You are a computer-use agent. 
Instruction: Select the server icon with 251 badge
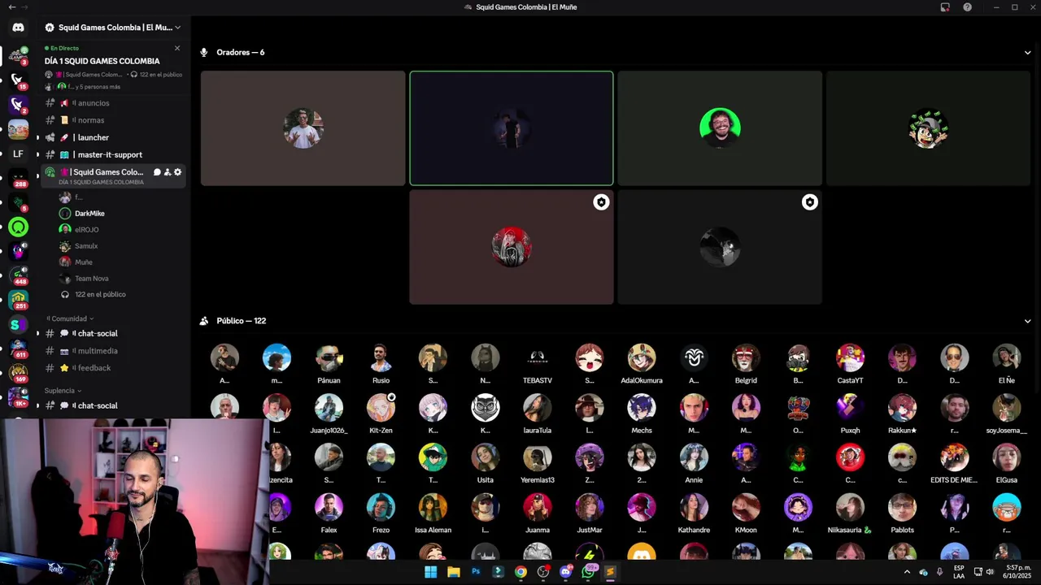coord(18,300)
